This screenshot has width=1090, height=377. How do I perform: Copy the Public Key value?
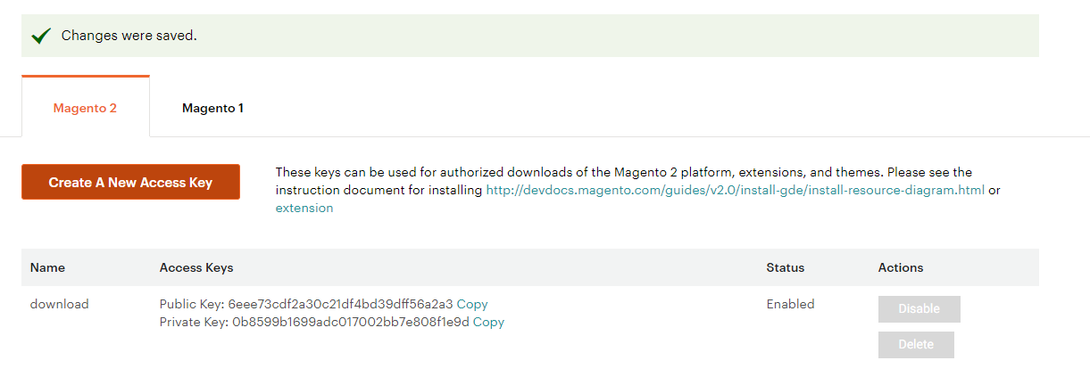(472, 304)
